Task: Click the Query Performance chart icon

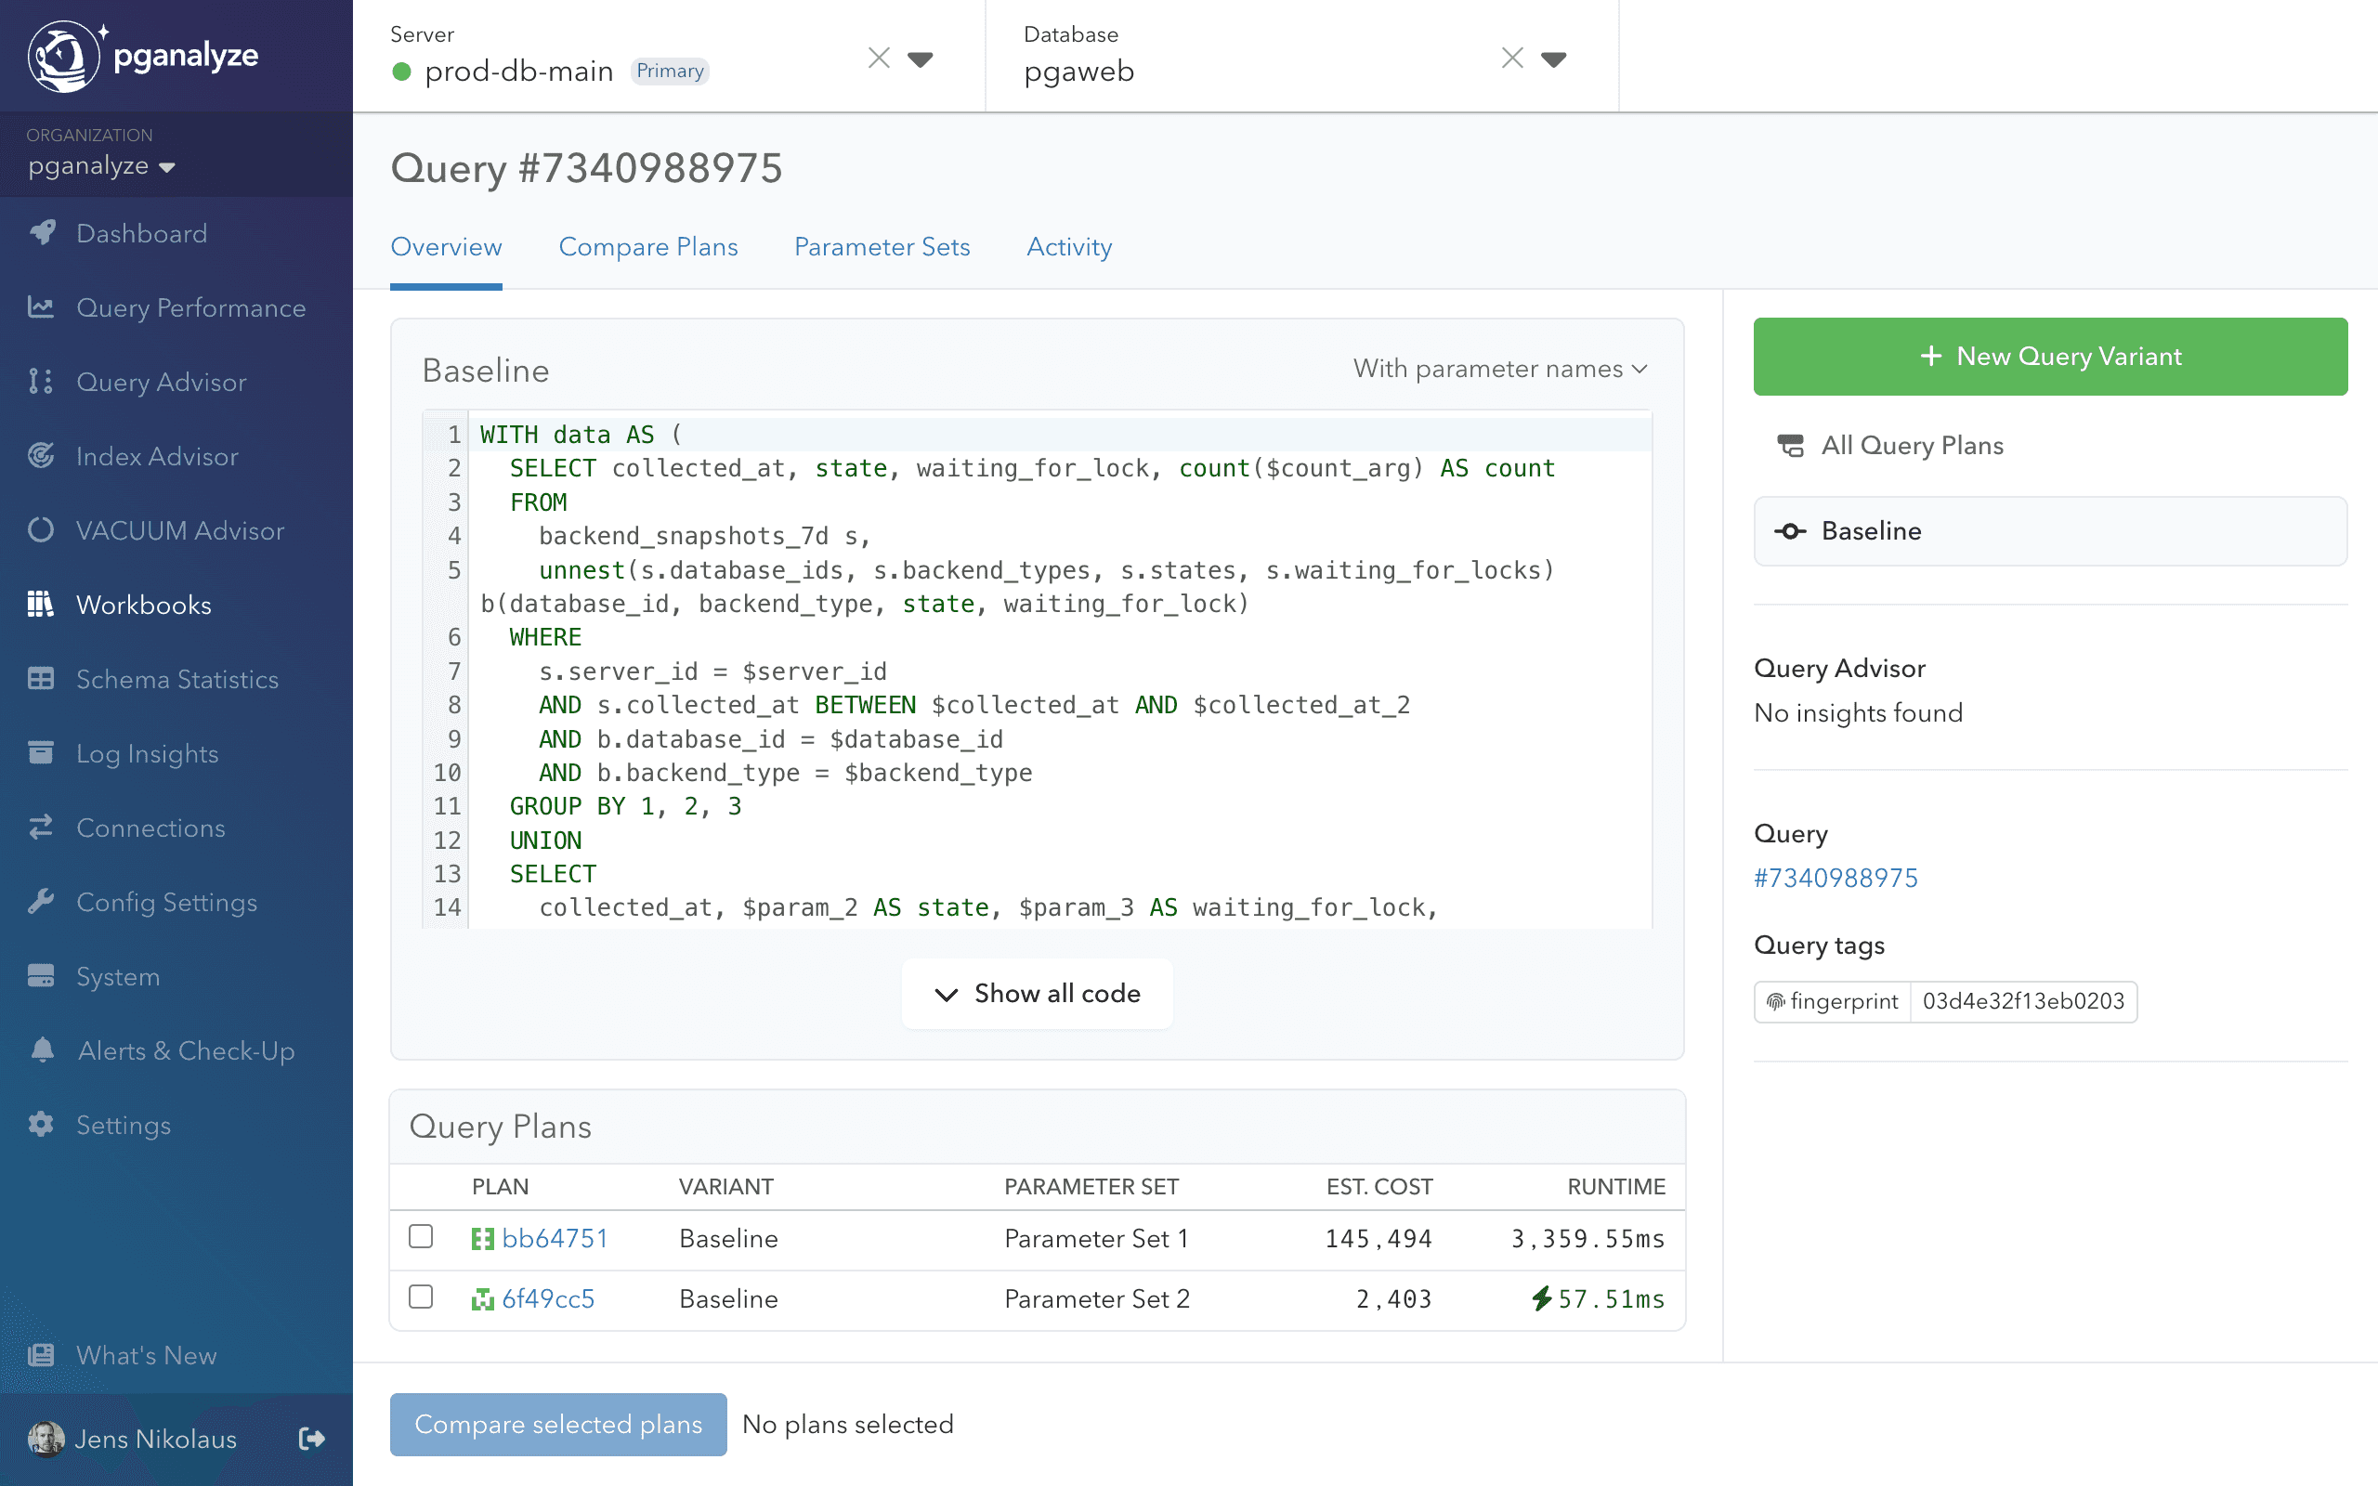Action: pyautogui.click(x=41, y=307)
